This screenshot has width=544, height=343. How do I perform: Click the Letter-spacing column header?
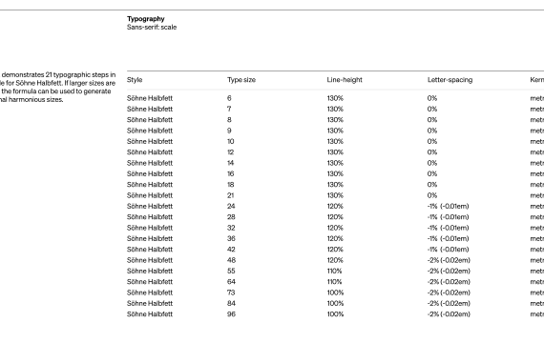(x=450, y=80)
